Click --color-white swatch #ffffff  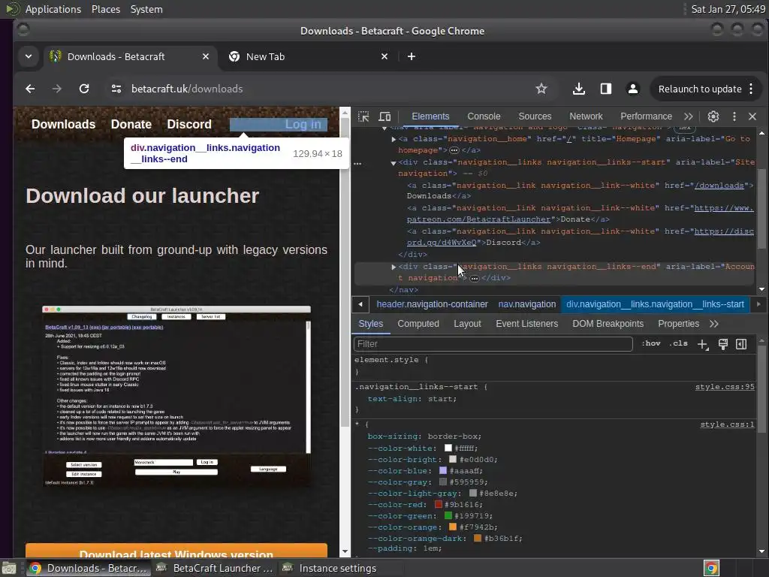(448, 448)
